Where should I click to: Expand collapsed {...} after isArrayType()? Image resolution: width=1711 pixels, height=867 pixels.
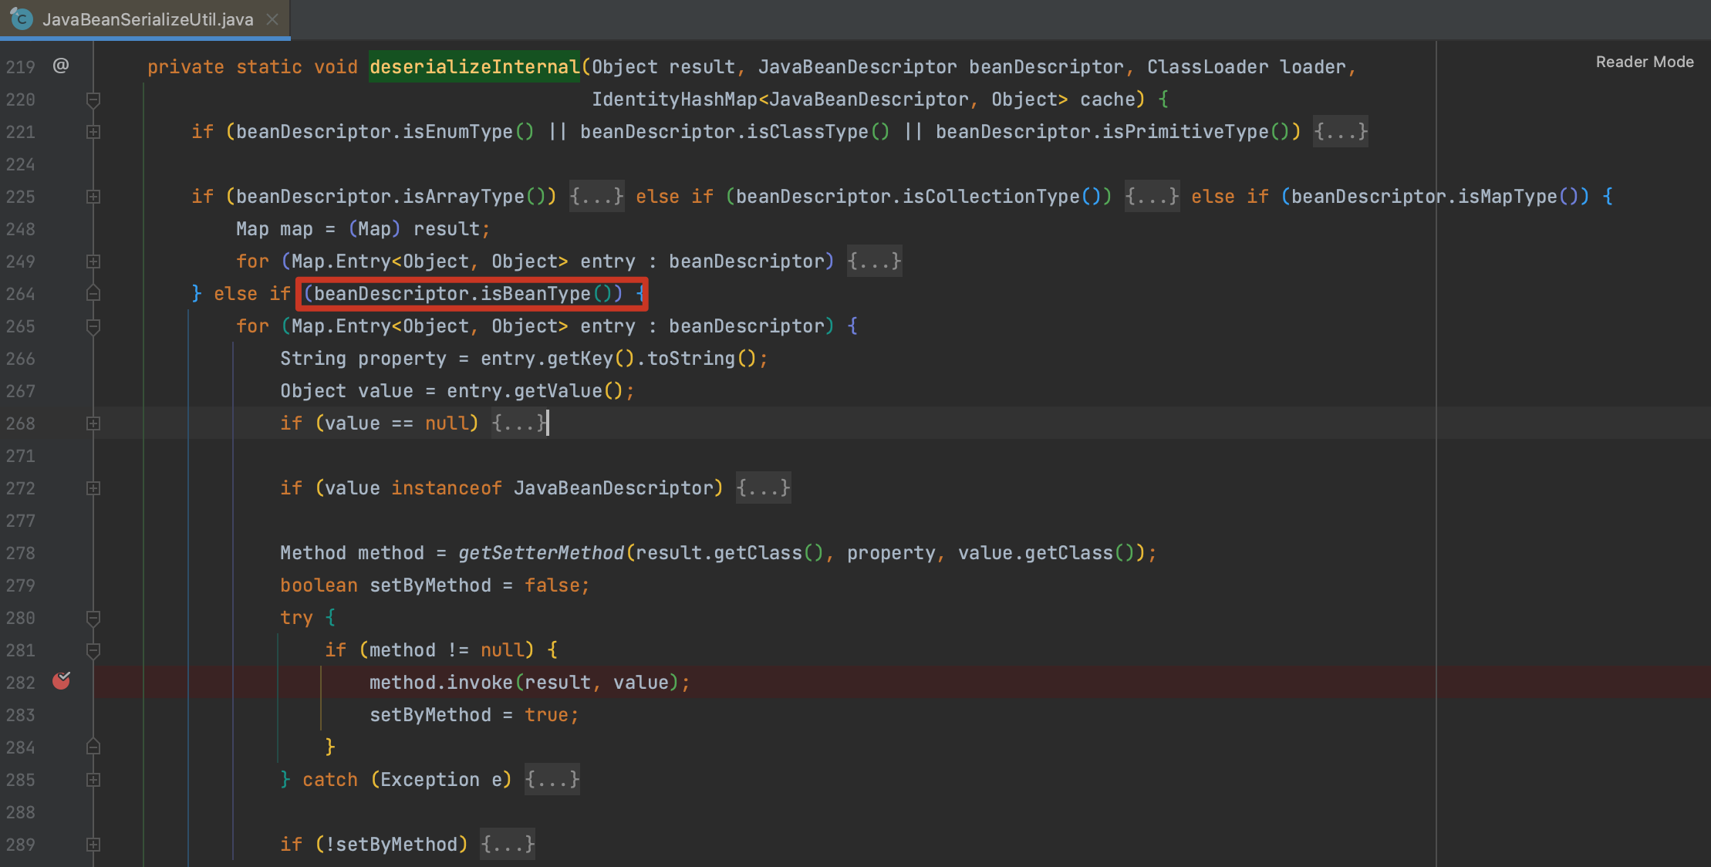click(596, 197)
